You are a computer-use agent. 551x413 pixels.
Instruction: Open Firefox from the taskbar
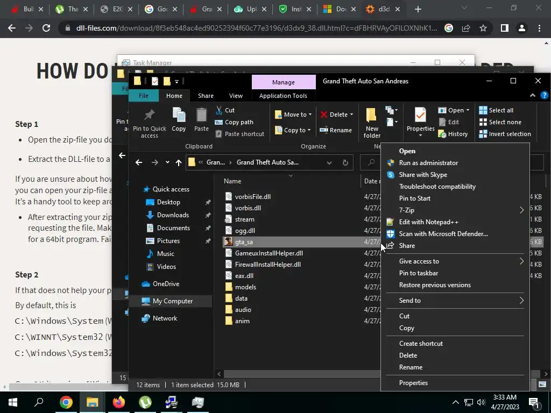119,402
